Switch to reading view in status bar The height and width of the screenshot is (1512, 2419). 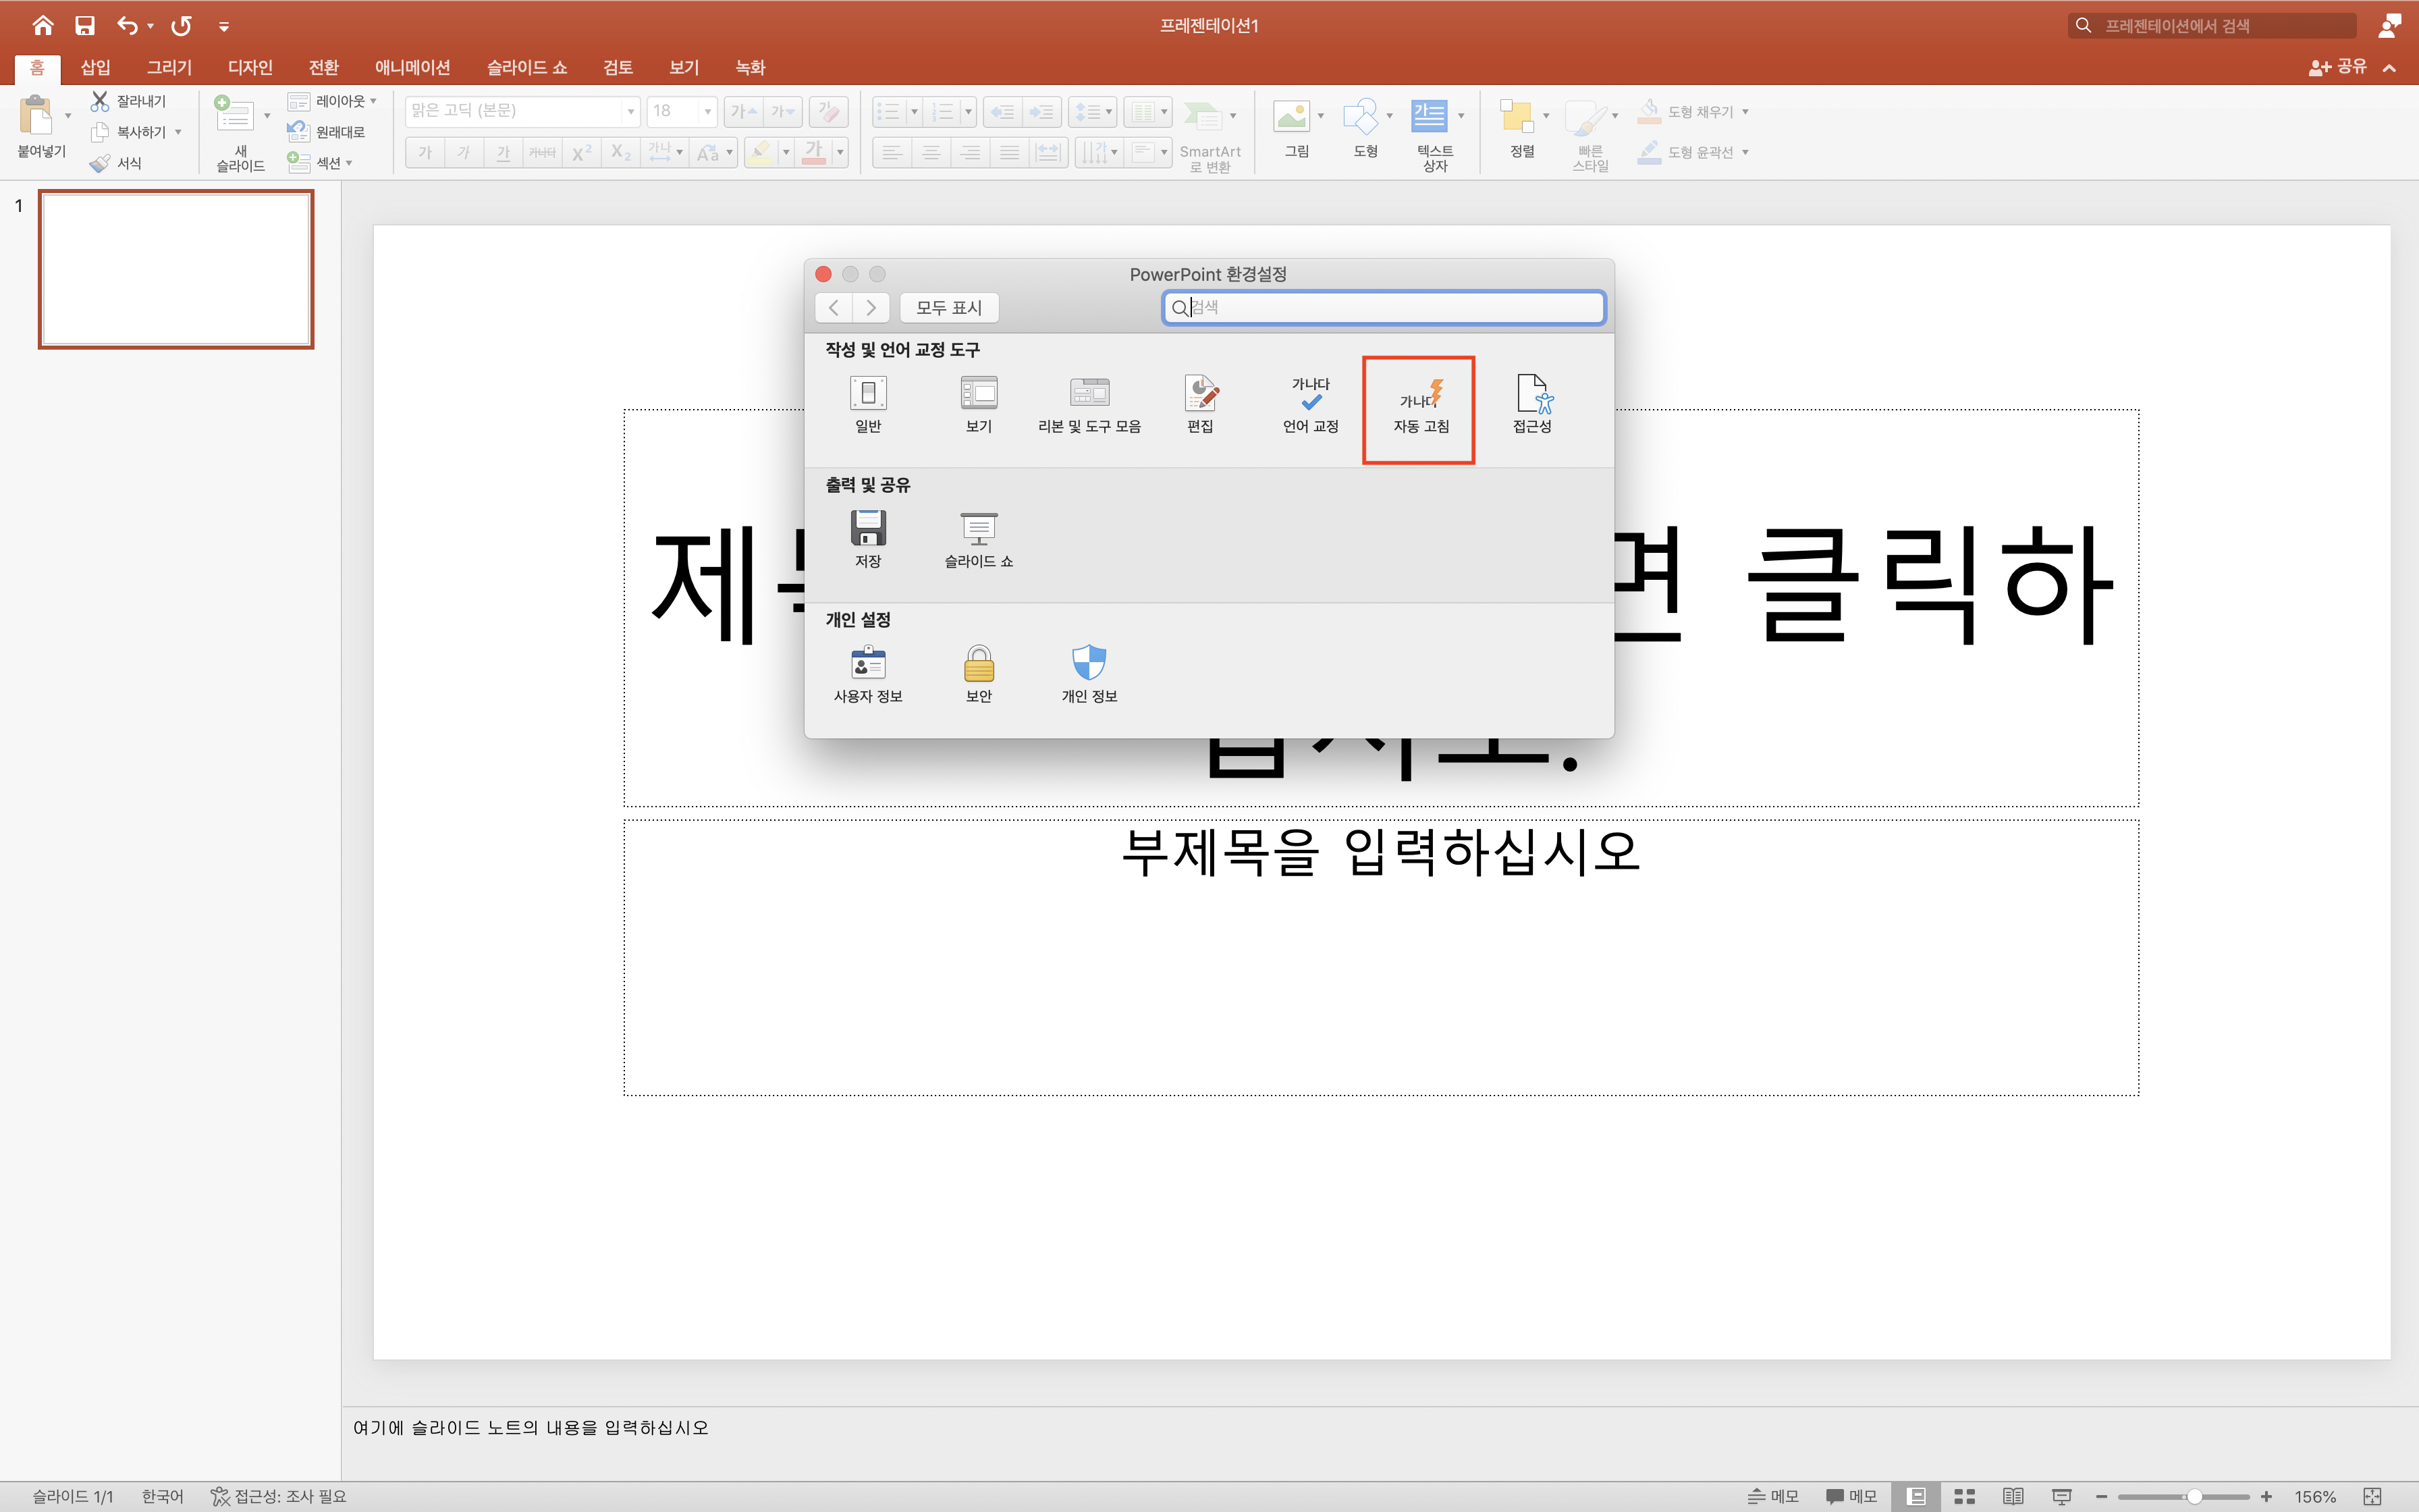point(2012,1496)
